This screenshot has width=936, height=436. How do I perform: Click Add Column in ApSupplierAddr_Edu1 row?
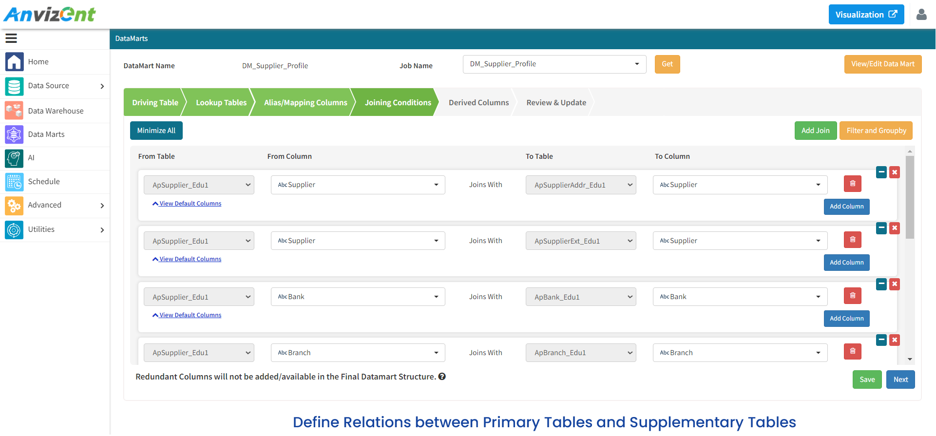coord(846,207)
